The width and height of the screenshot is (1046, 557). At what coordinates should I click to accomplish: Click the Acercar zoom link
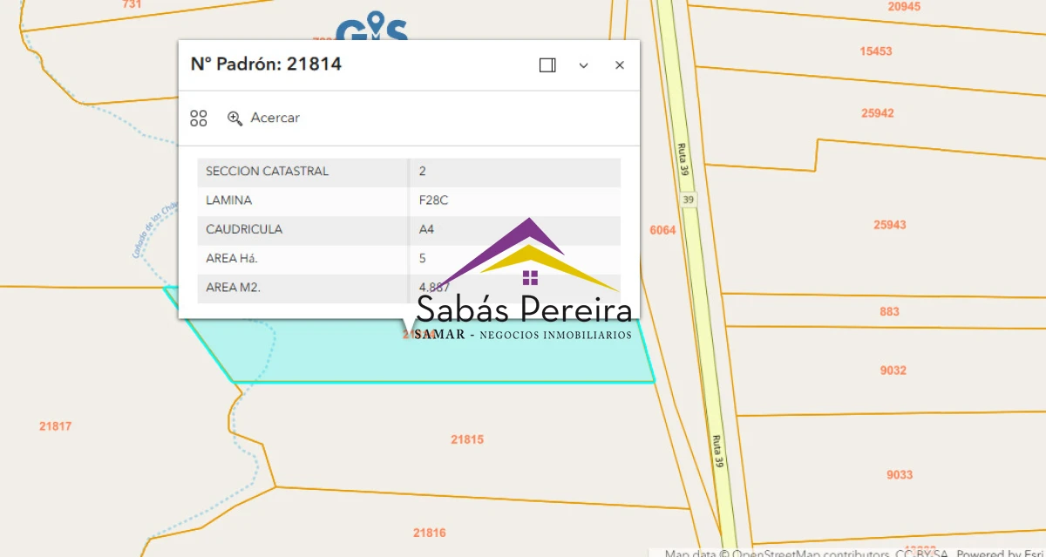(275, 118)
